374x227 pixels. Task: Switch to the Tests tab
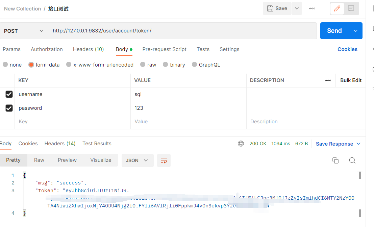[x=203, y=49]
